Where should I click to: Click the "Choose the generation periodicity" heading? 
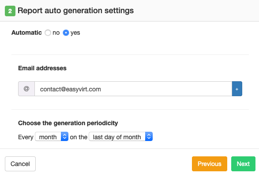[68, 123]
